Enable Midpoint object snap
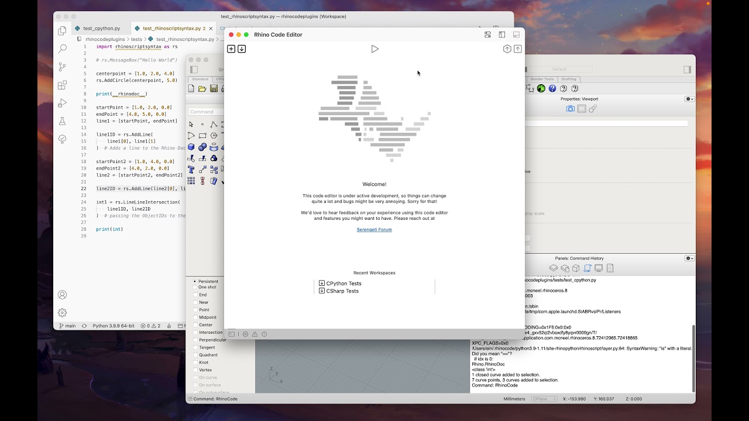749x421 pixels. 195,318
